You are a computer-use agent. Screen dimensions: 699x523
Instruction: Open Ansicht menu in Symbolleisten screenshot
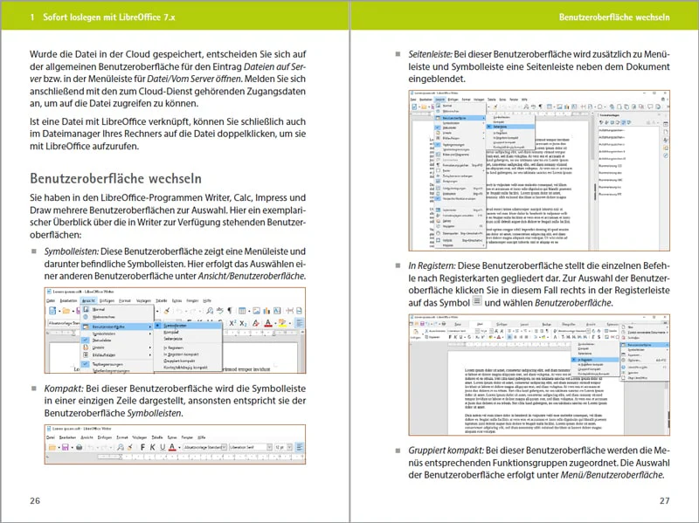point(89,300)
